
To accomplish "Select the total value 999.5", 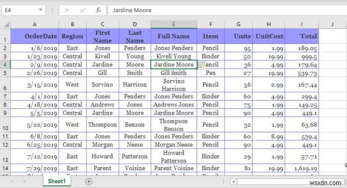I will (302, 56).
